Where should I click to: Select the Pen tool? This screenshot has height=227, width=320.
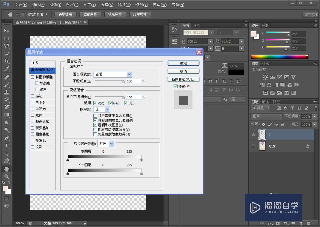coord(7,138)
